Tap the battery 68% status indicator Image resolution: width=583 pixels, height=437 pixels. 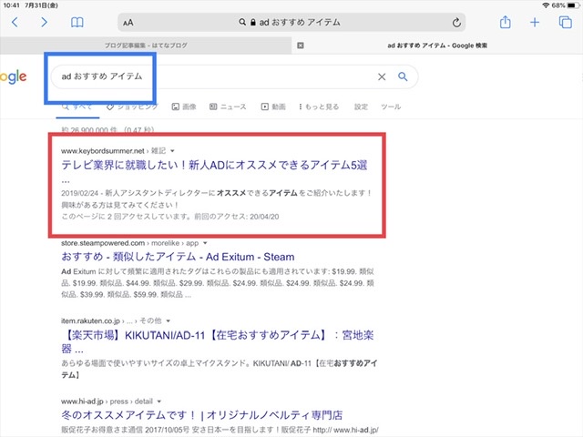point(566,5)
